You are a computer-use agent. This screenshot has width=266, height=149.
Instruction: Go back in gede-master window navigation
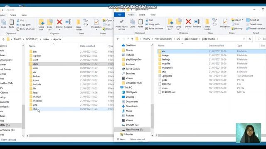coord(118,39)
